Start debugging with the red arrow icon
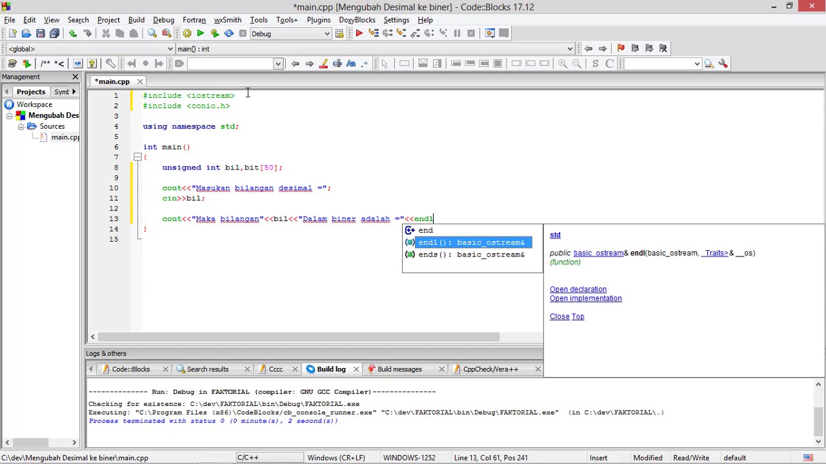This screenshot has height=464, width=826. (x=359, y=34)
